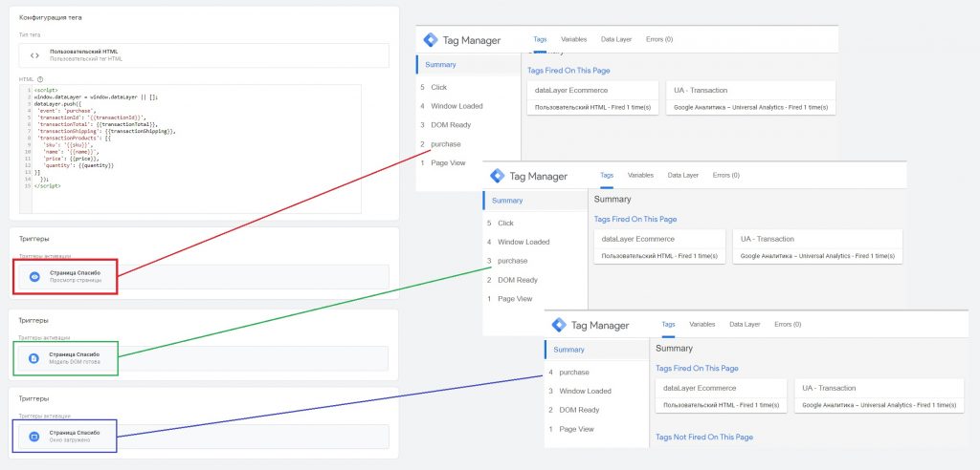Open the Errors (0) tab in the bottom debug window

point(788,324)
